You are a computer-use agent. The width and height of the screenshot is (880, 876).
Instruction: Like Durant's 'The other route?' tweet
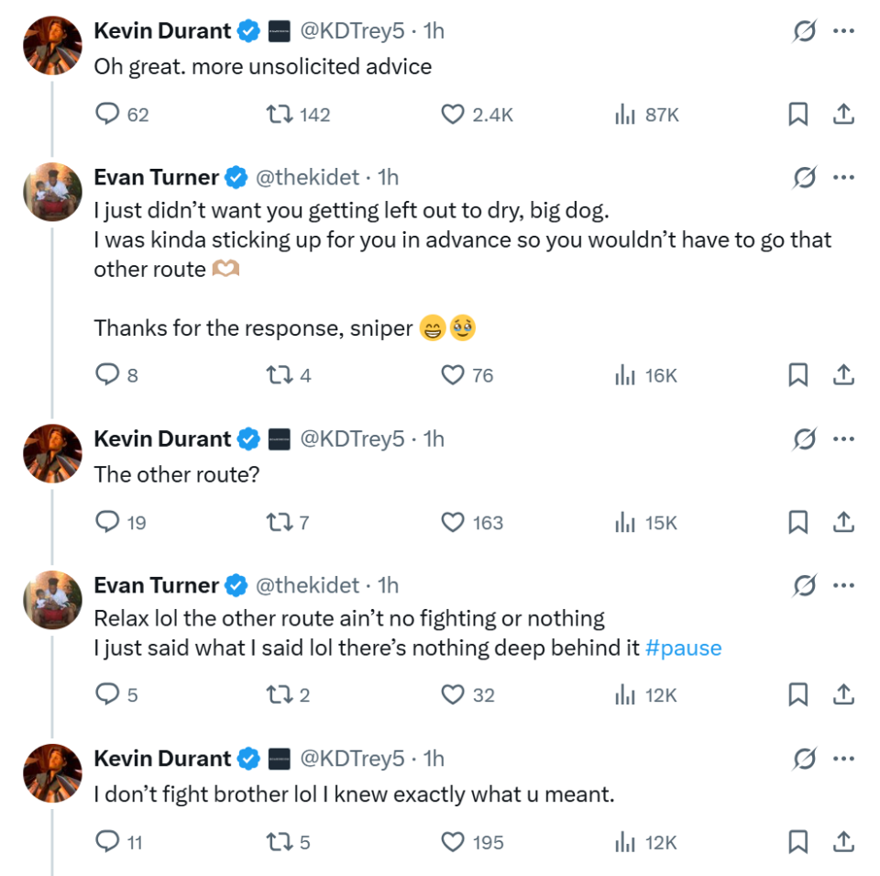(x=453, y=523)
